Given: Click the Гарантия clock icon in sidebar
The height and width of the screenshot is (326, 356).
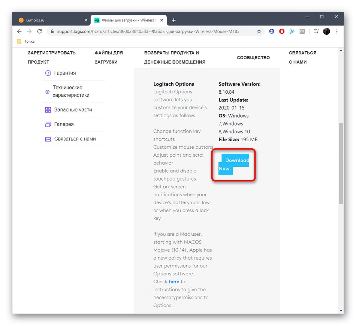Looking at the screenshot, I should click(x=48, y=73).
